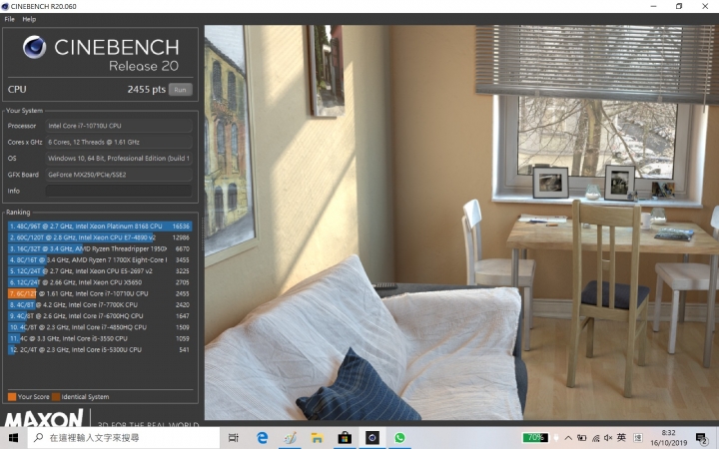This screenshot has height=449, width=719.
Task: Launch Microsoft Edge from the taskbar
Action: [262, 438]
